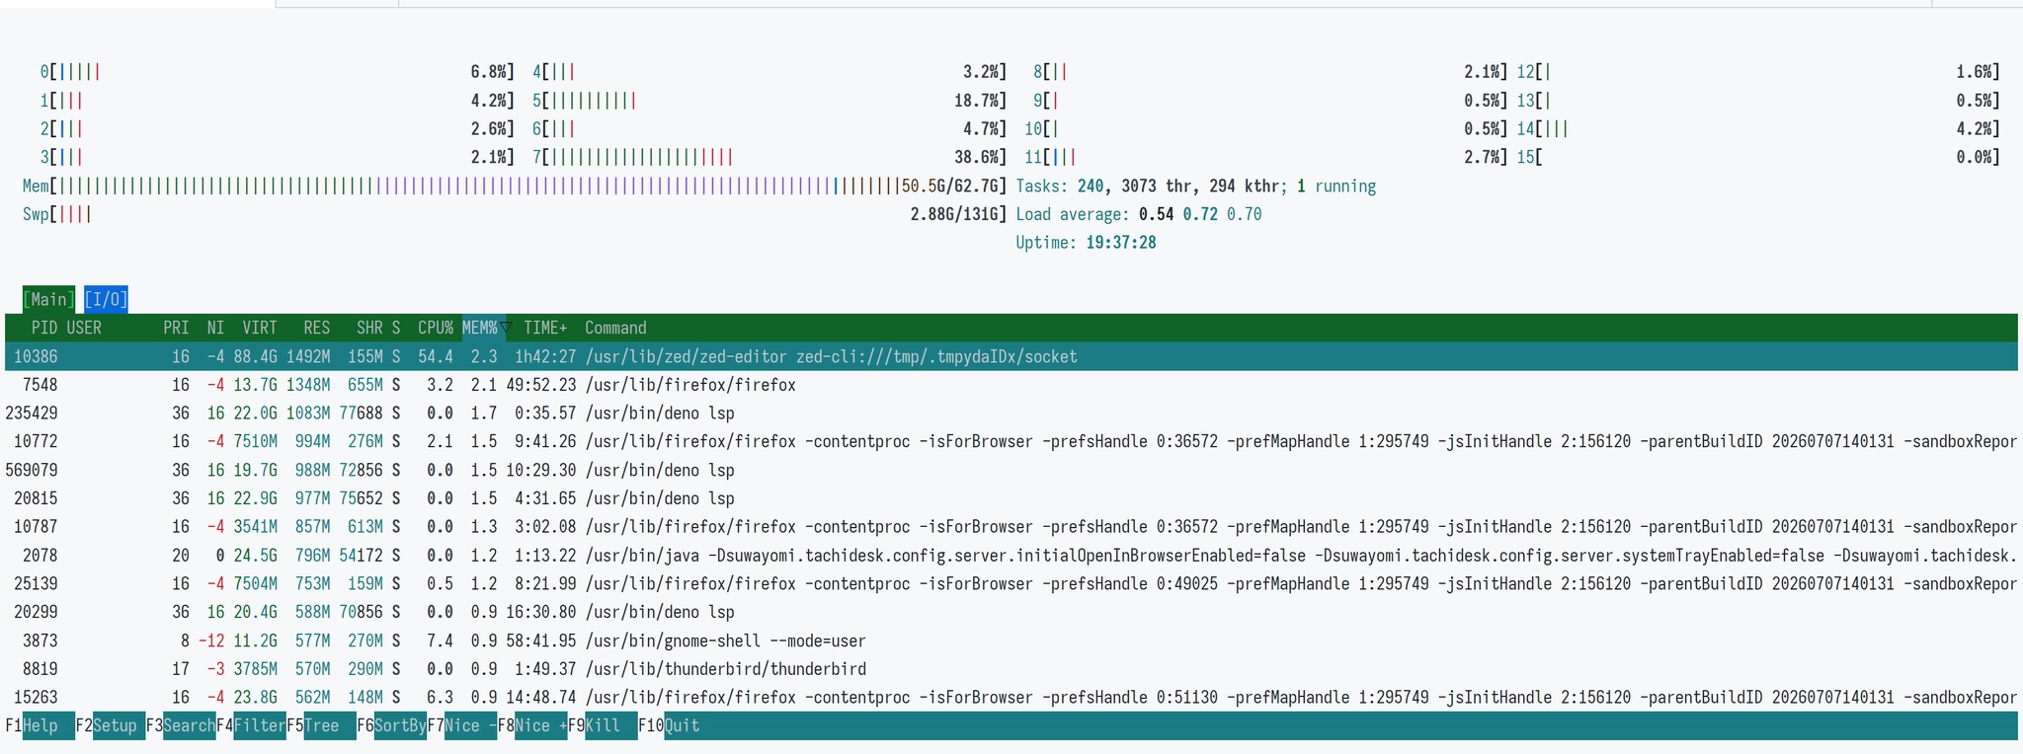Screen dimensions: 2023x754
Task: Click 54.4 CPU% value of zed-editor
Action: coord(436,356)
